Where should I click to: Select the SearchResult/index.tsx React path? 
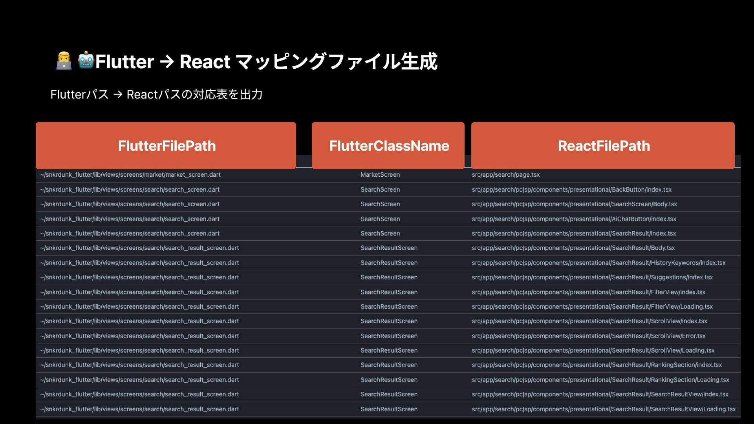[574, 234]
